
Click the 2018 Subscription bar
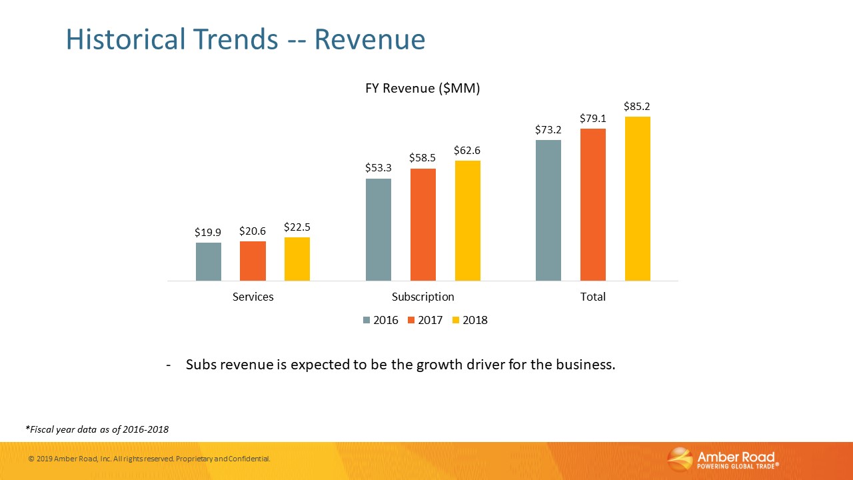pos(468,221)
